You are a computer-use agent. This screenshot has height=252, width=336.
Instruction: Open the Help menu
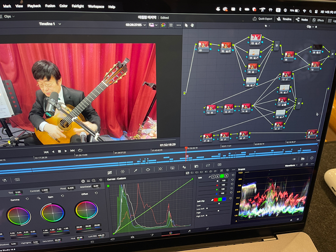112,7
